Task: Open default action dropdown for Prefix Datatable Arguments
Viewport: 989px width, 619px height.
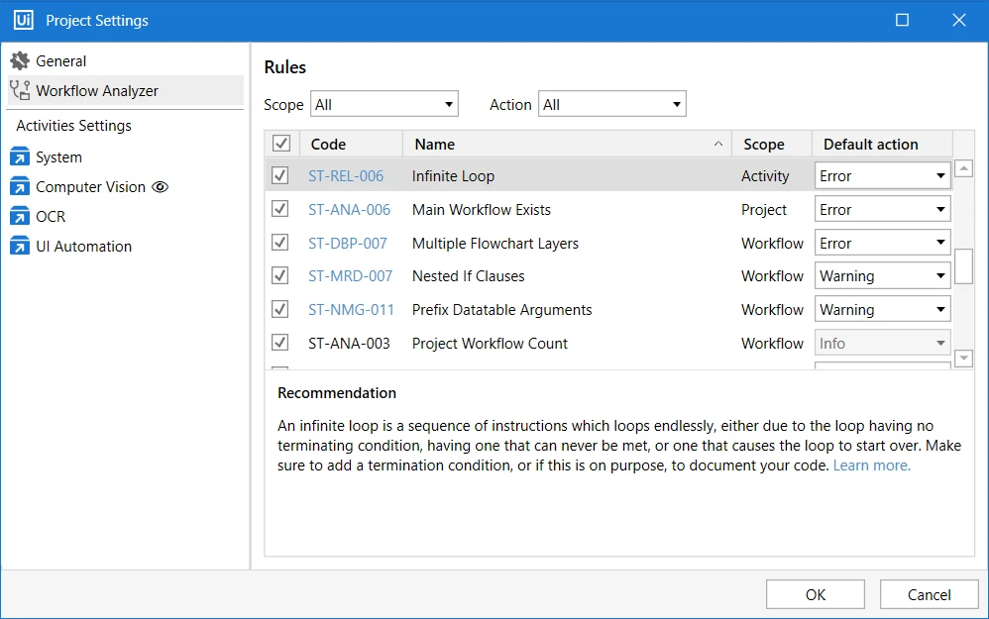Action: point(882,309)
